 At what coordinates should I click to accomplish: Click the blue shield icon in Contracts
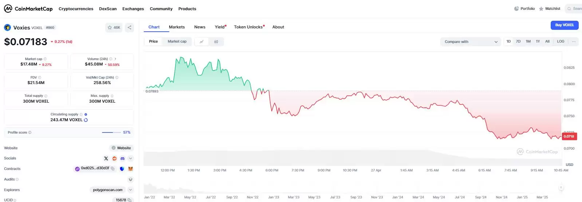(122, 169)
